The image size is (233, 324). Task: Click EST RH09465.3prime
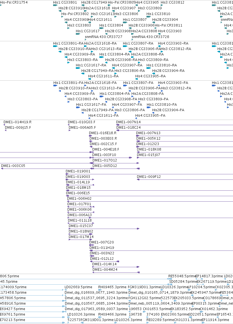(112, 287)
